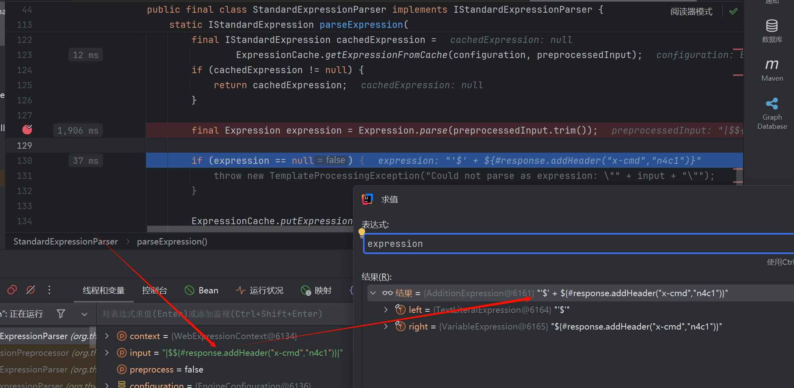
Task: Expand the 'context' variable node
Action: click(107, 336)
